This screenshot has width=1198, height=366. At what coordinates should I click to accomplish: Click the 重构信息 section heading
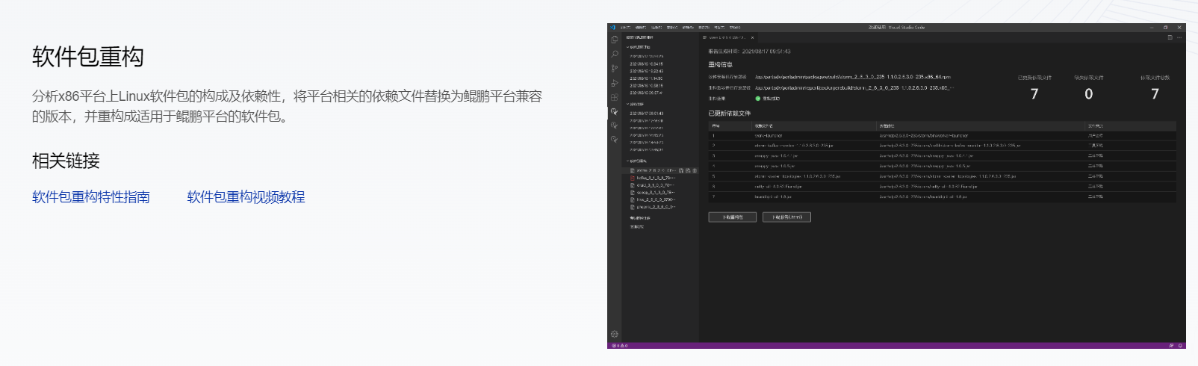721,65
